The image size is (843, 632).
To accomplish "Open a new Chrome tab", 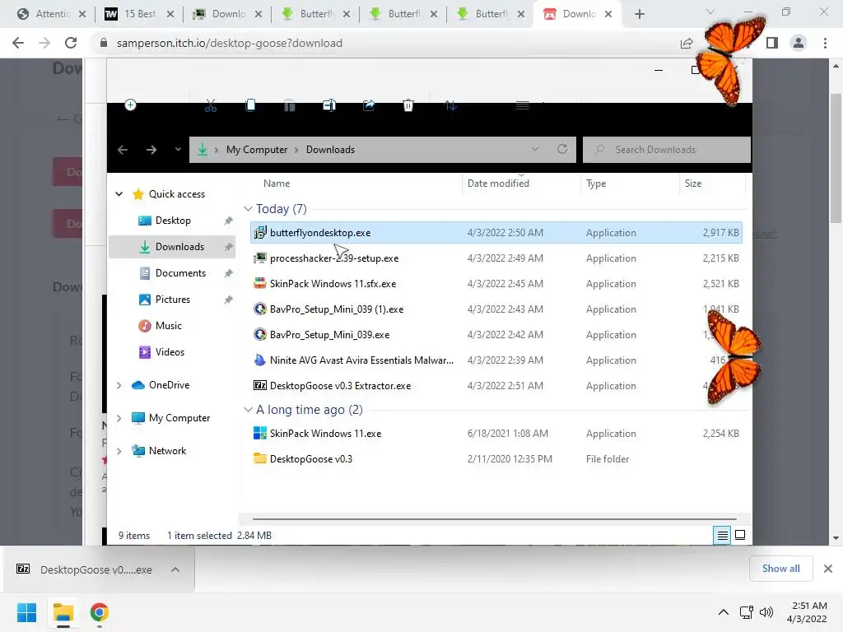I will point(639,14).
